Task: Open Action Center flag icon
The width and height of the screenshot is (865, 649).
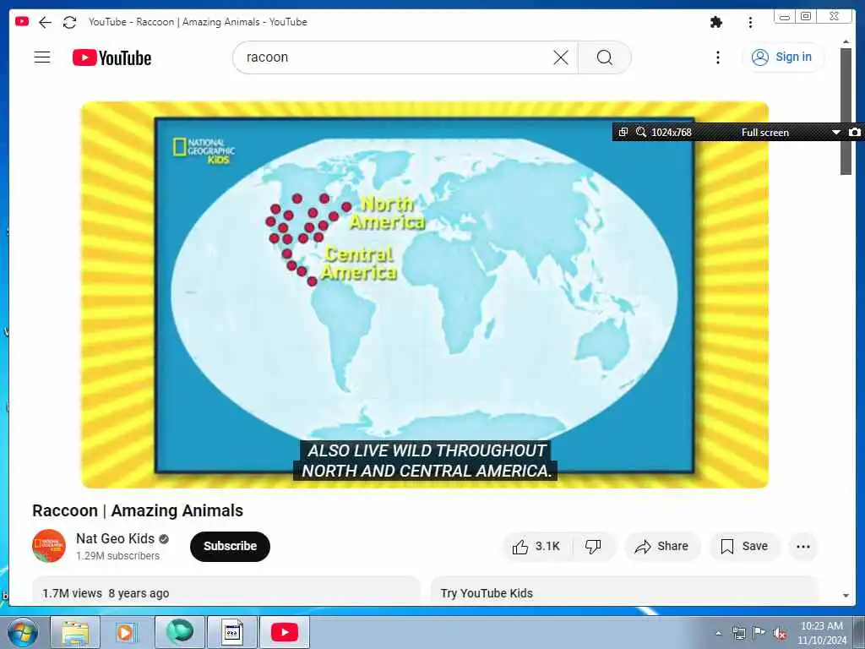Action: (759, 633)
